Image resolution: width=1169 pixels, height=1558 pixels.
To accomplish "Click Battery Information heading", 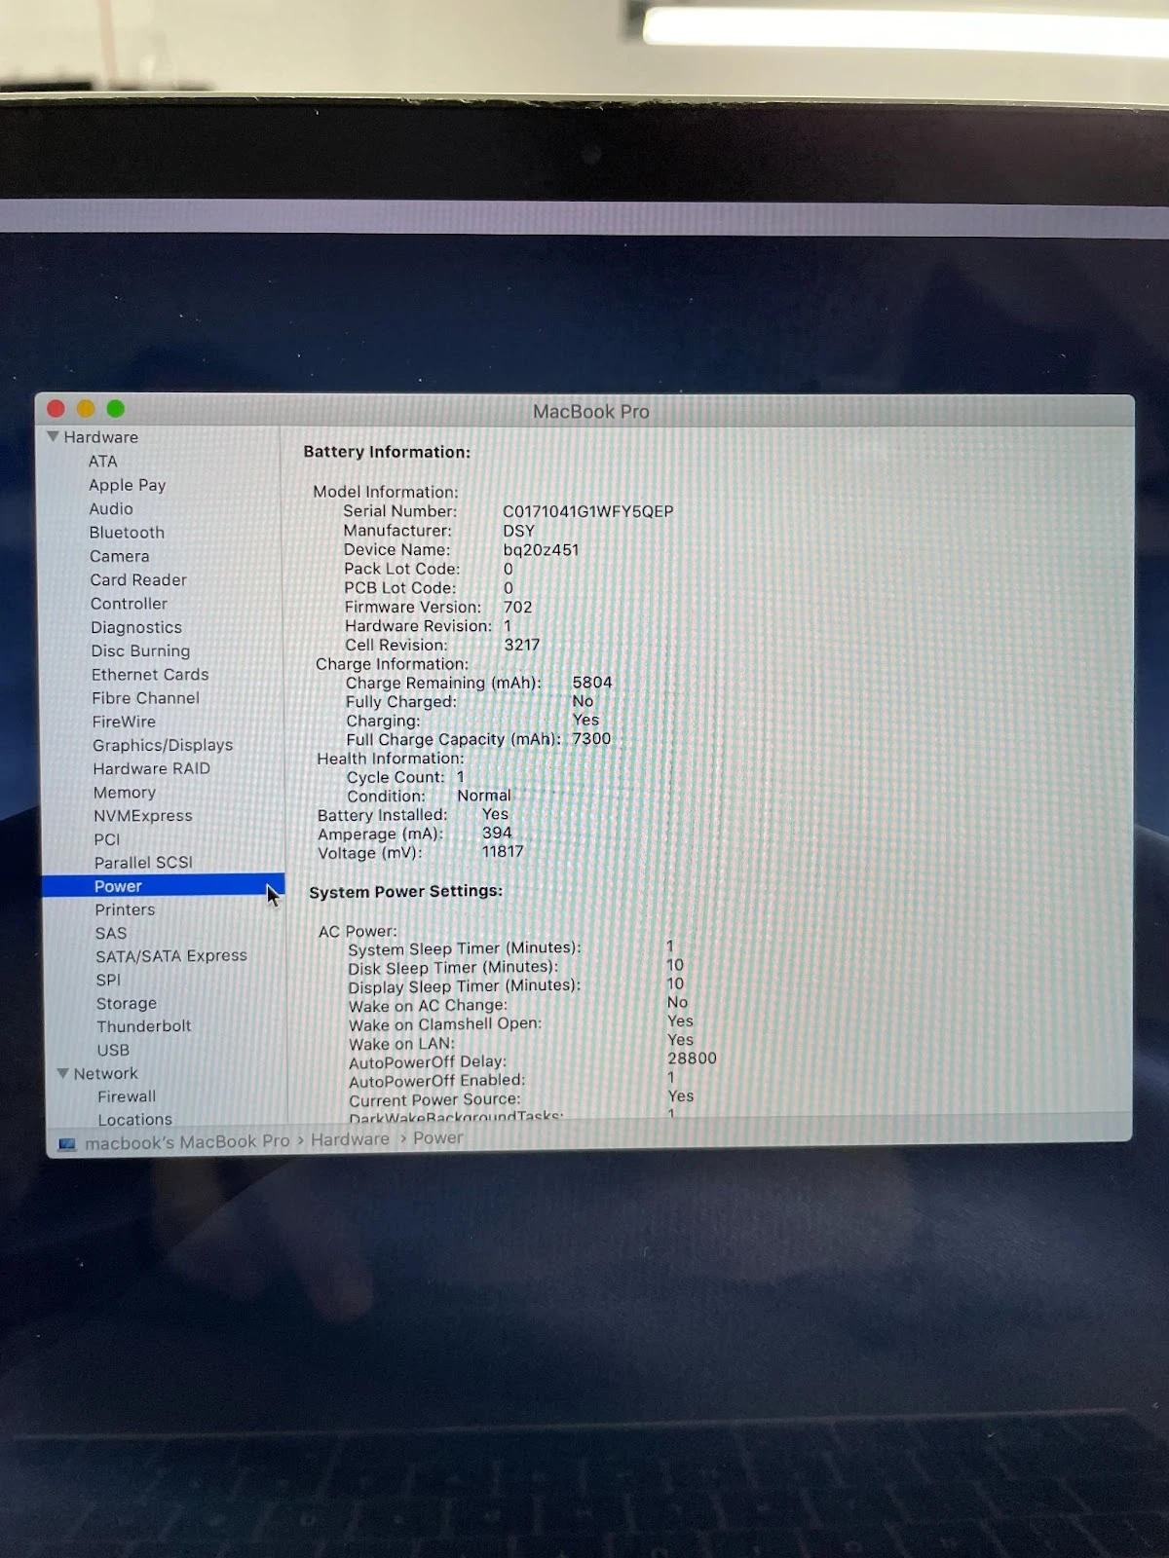I will click(x=387, y=452).
